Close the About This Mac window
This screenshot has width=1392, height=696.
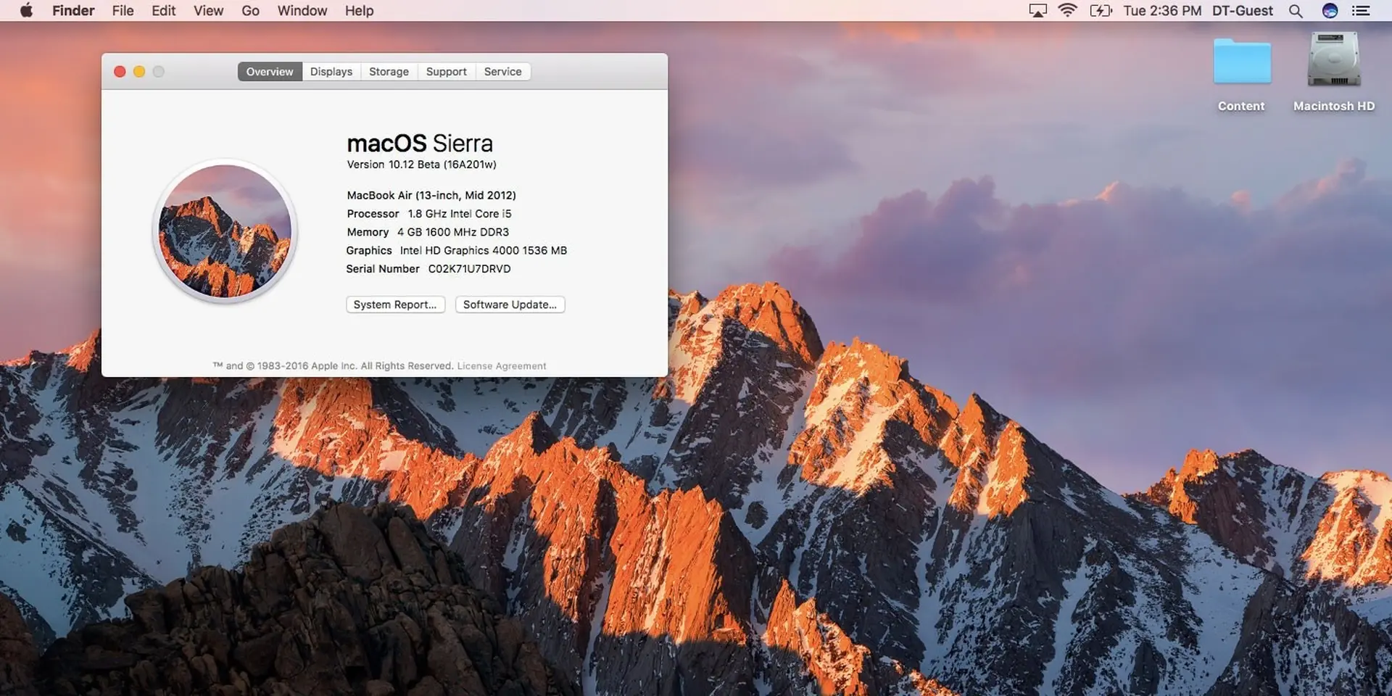(x=120, y=72)
